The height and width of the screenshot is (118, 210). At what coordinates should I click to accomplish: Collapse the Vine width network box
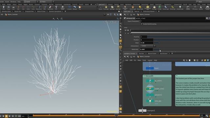pyautogui.click(x=144, y=76)
